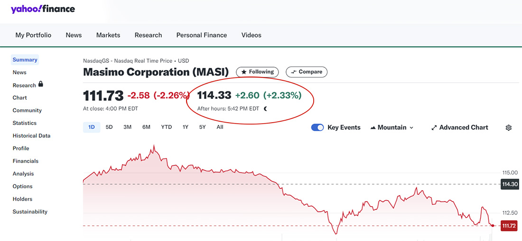Select the 6M chart range

tap(146, 127)
